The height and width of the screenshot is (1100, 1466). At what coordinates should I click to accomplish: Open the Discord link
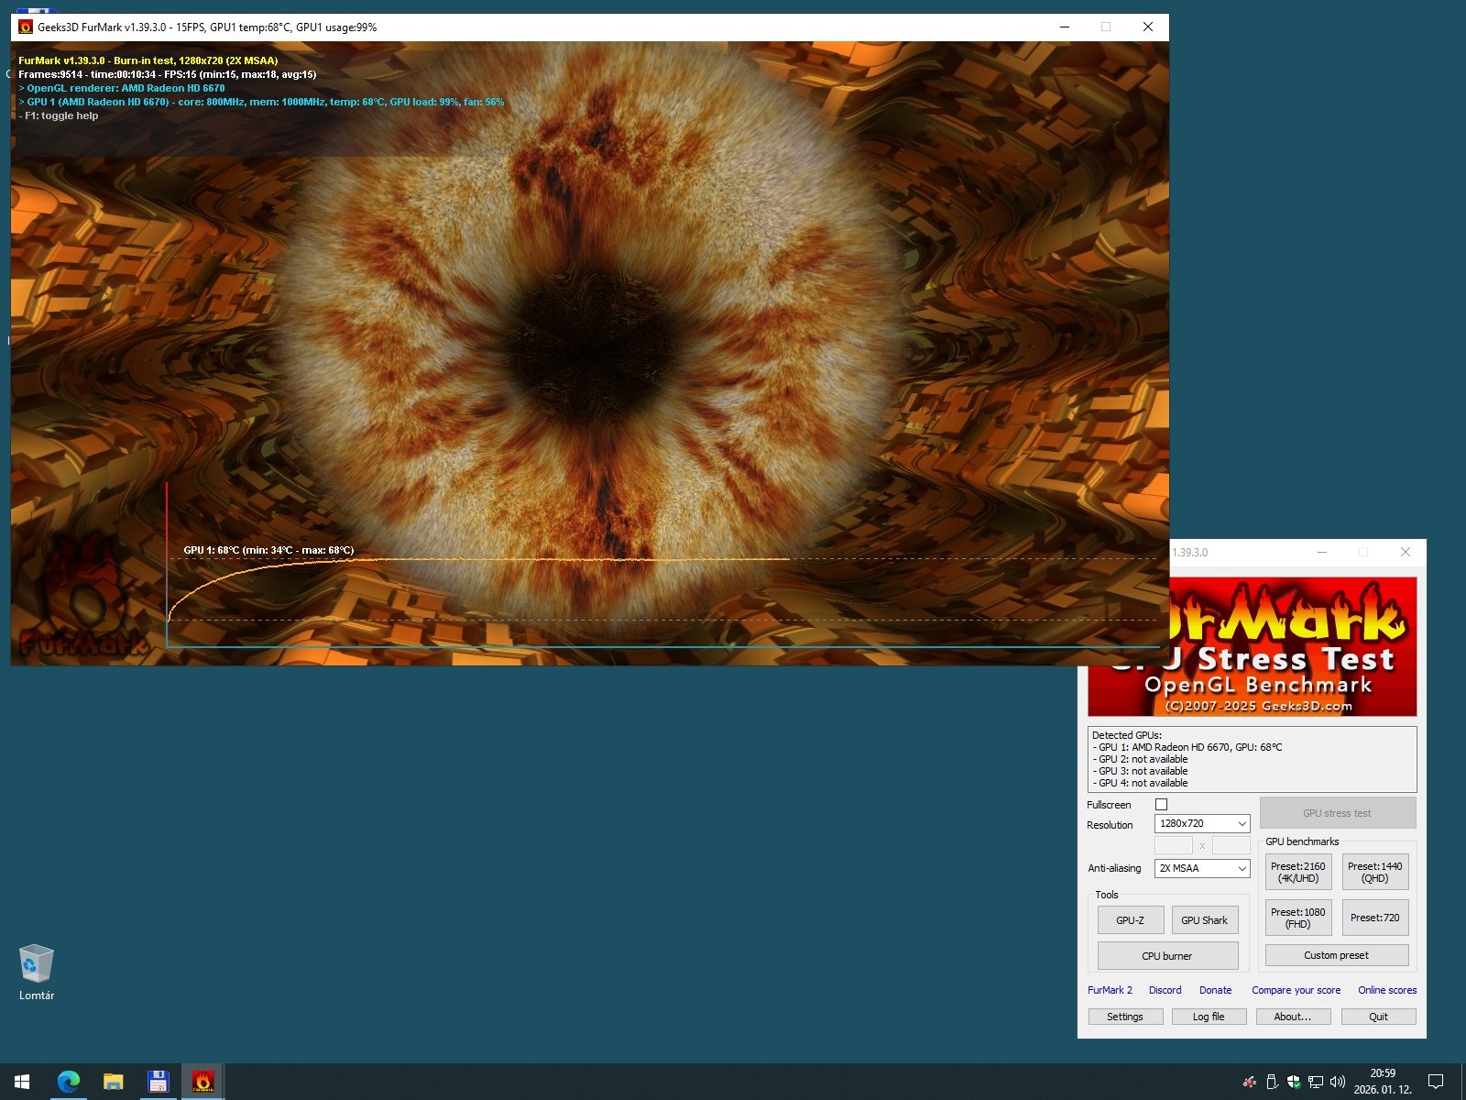(1165, 990)
